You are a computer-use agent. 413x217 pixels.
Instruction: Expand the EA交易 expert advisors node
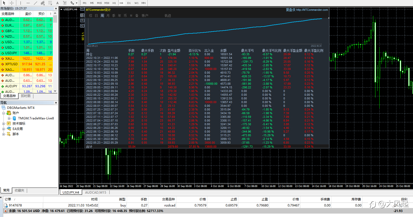[4, 129]
